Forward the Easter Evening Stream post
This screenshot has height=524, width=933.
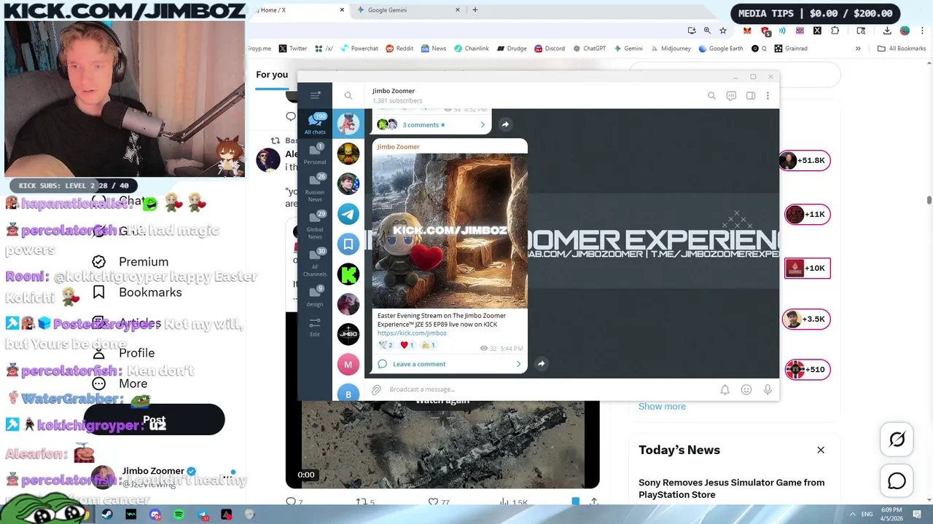(x=541, y=363)
